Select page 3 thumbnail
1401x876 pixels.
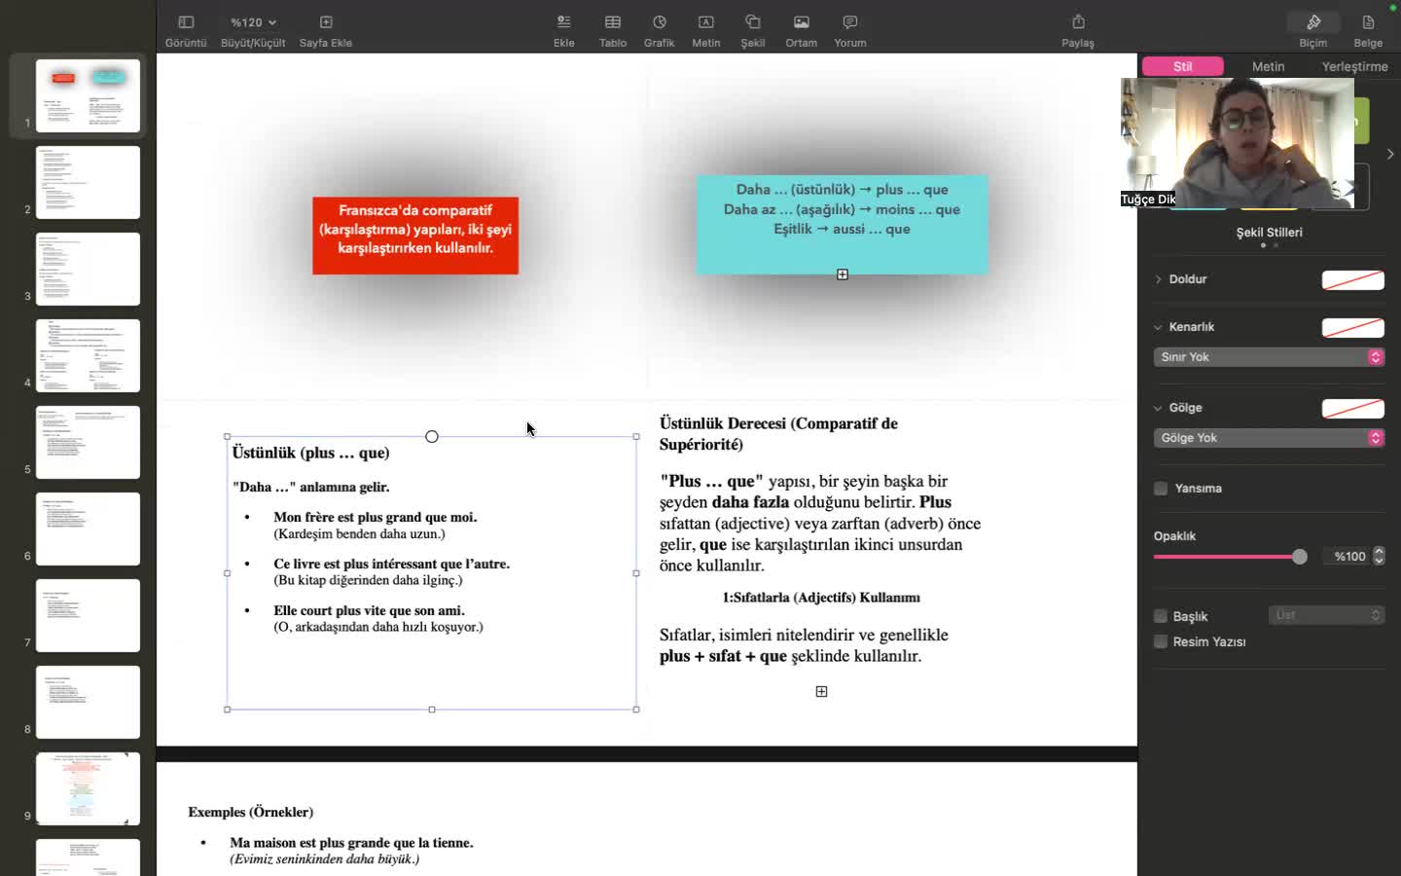coord(88,269)
